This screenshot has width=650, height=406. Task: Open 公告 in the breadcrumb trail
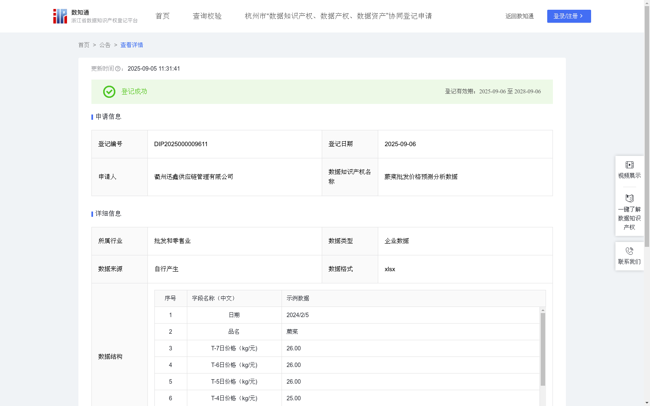click(105, 45)
